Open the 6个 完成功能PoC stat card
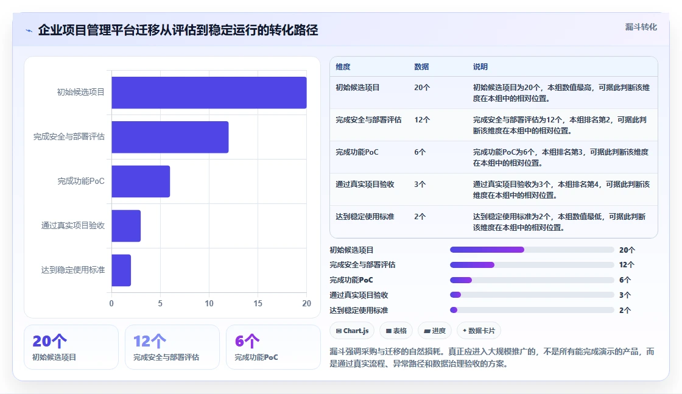The height and width of the screenshot is (394, 682). point(273,347)
